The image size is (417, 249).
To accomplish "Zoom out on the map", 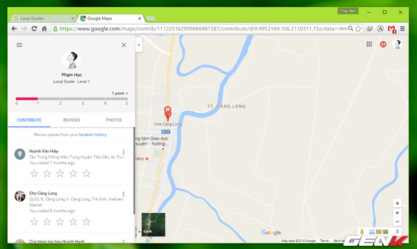I will 397,222.
